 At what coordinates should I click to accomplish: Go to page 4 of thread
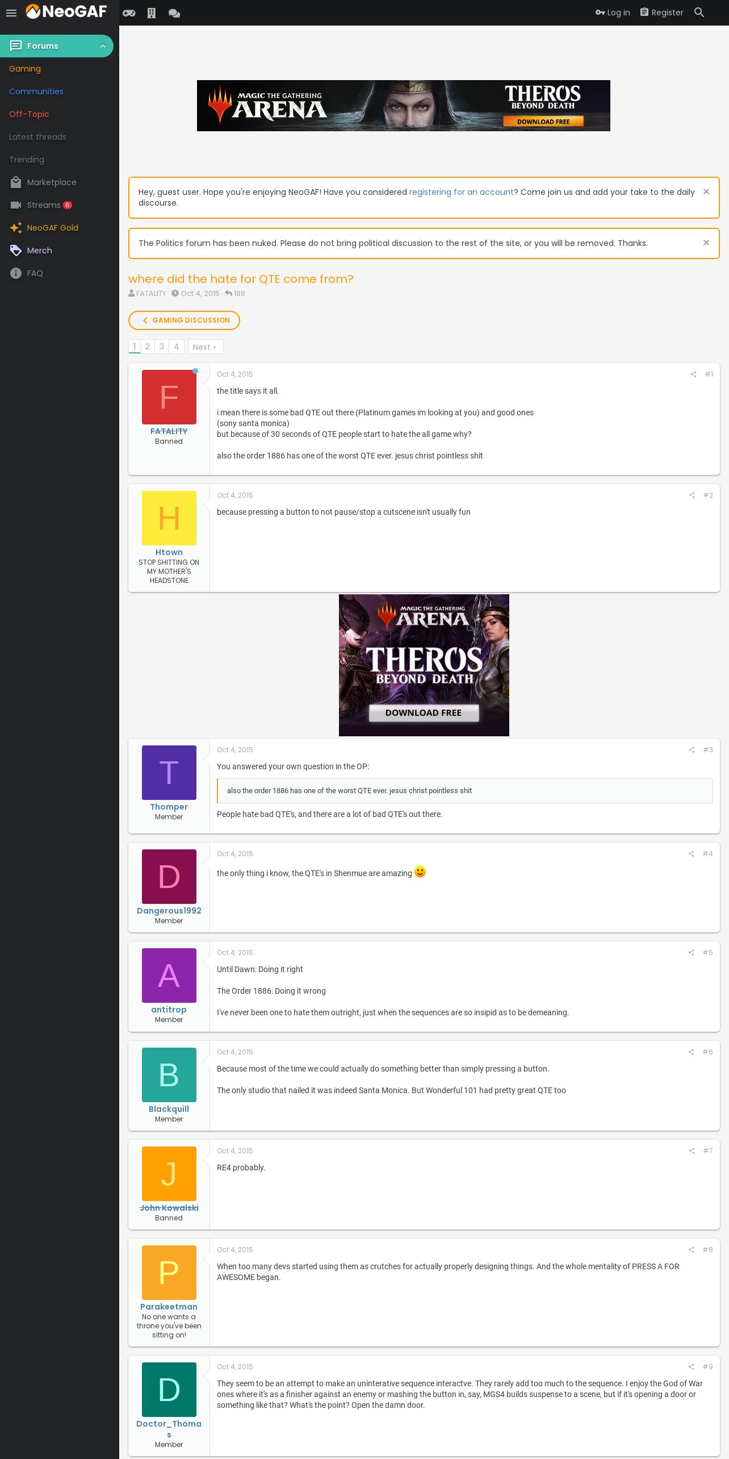coord(177,347)
